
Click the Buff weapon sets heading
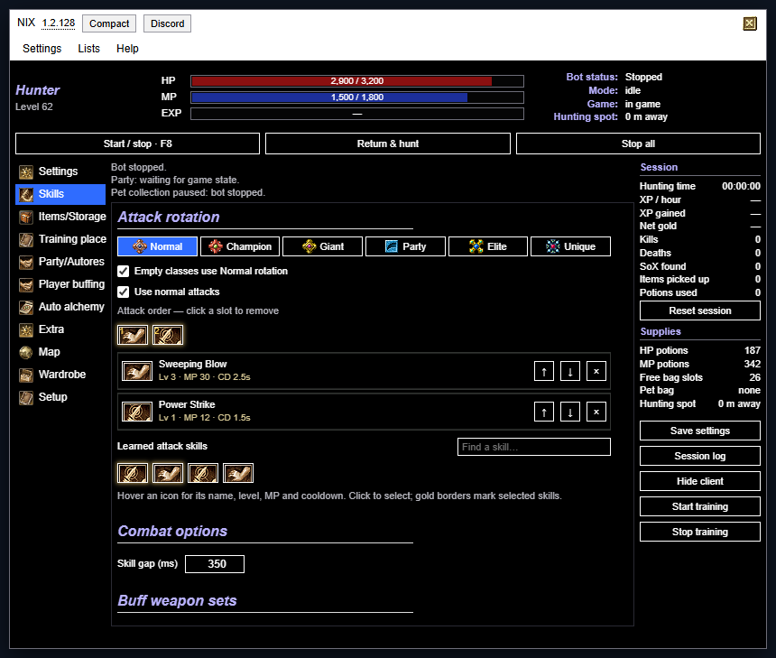[x=177, y=600]
